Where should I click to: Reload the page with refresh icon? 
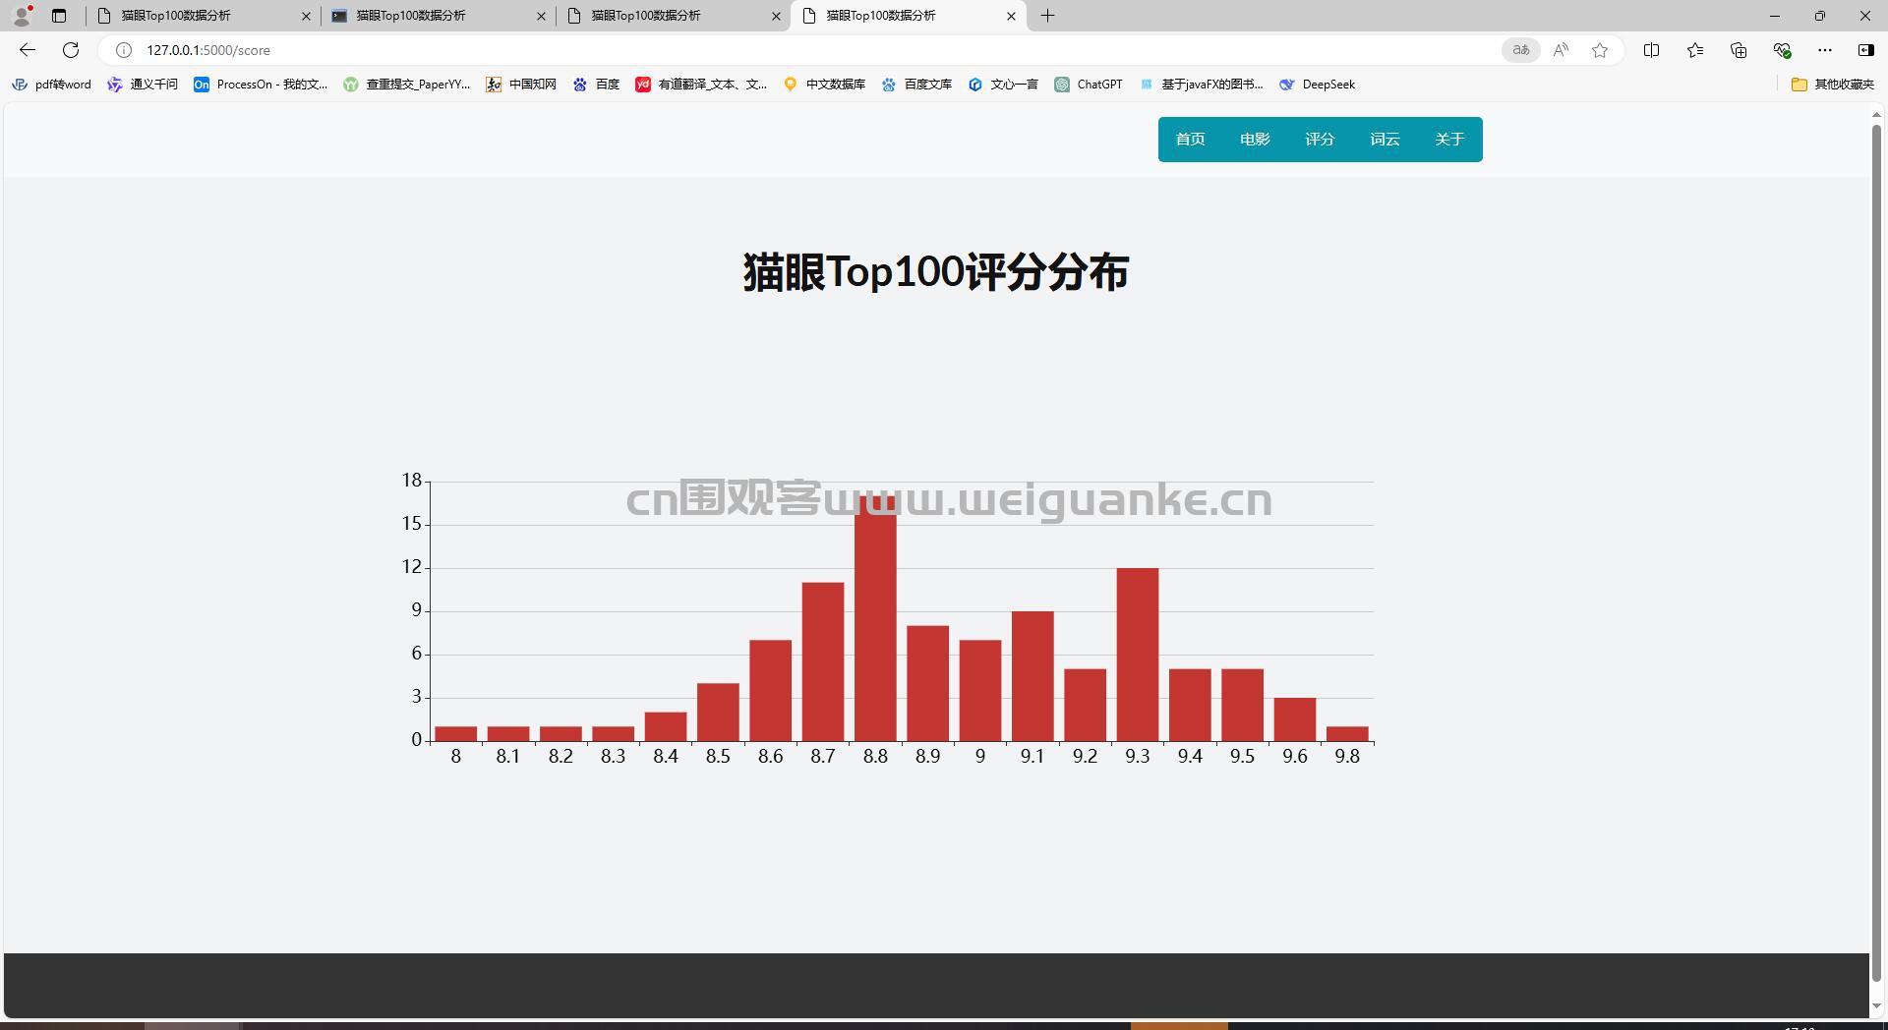tap(71, 50)
